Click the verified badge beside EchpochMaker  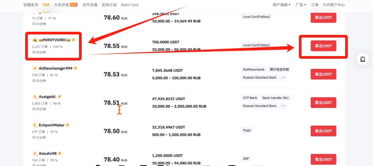tap(68, 125)
